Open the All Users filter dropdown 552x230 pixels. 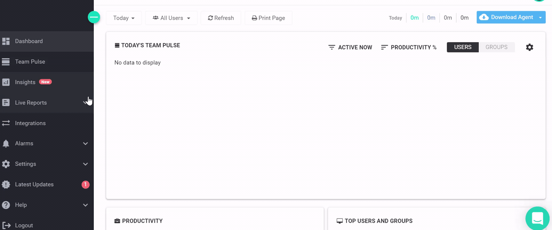coord(171,18)
